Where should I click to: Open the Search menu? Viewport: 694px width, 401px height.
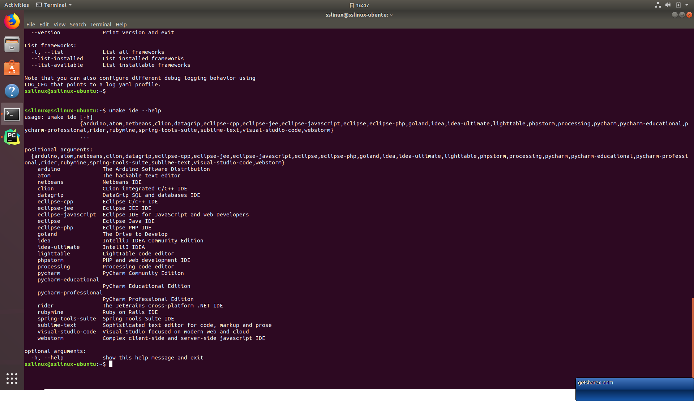pyautogui.click(x=78, y=25)
